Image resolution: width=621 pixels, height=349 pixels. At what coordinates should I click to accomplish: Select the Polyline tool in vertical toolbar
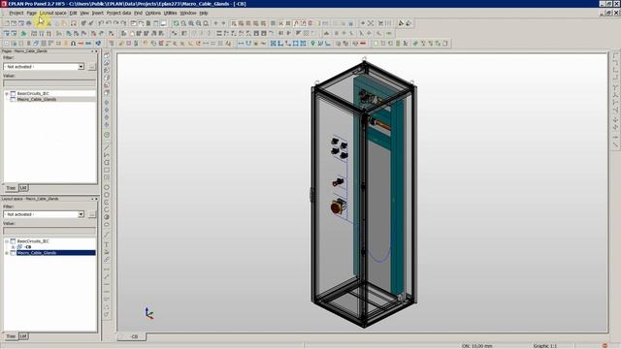coord(107,155)
